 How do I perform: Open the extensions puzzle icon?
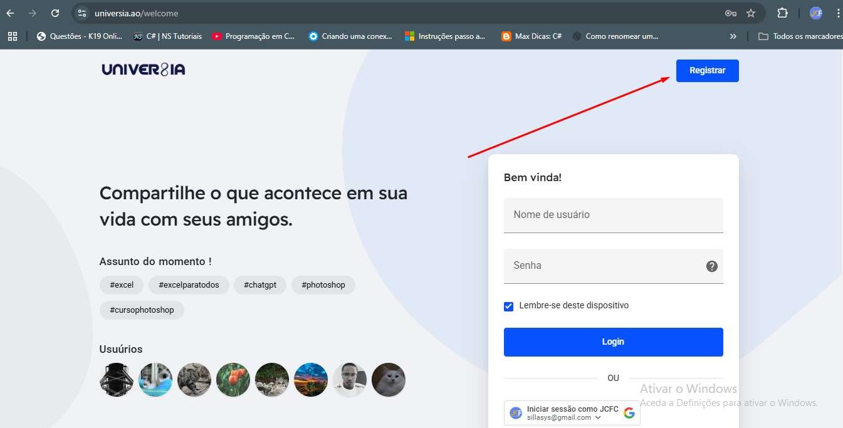click(x=782, y=13)
